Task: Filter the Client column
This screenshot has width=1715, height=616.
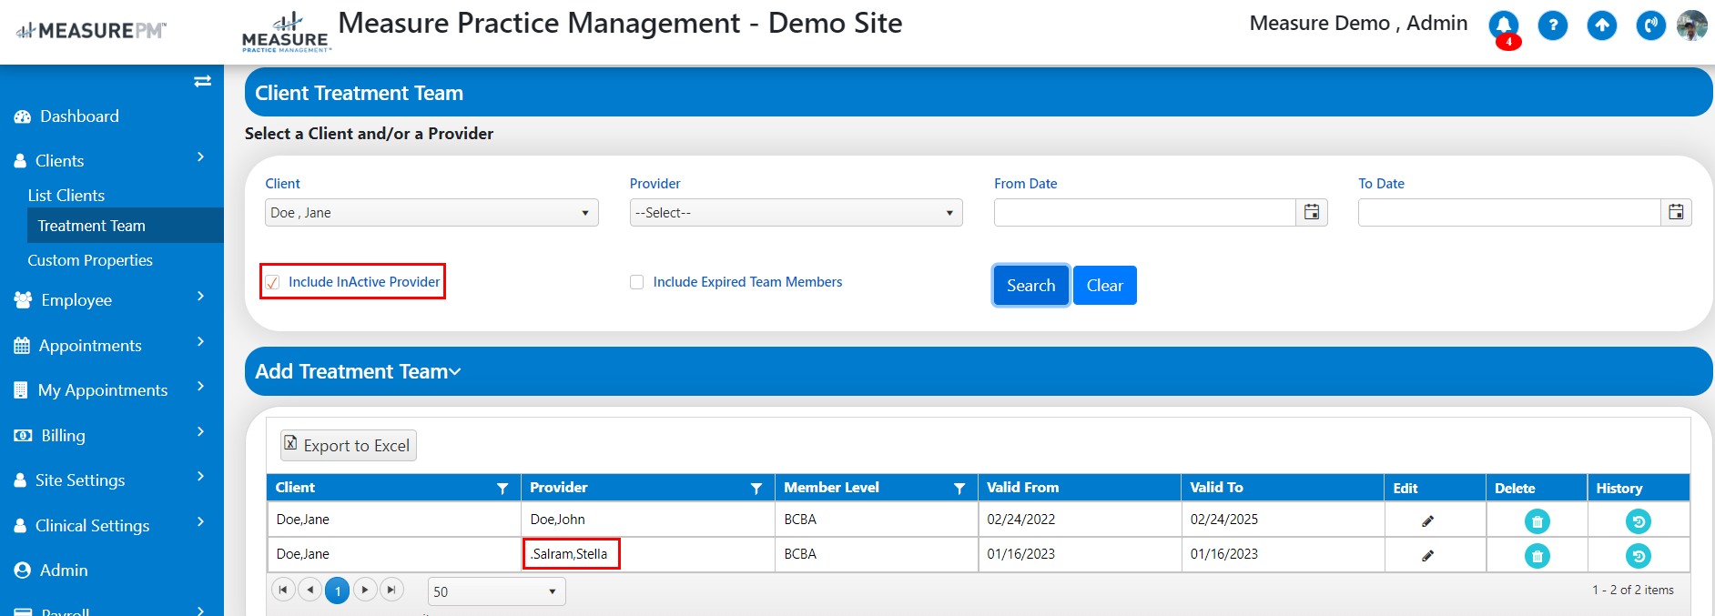Action: (502, 489)
